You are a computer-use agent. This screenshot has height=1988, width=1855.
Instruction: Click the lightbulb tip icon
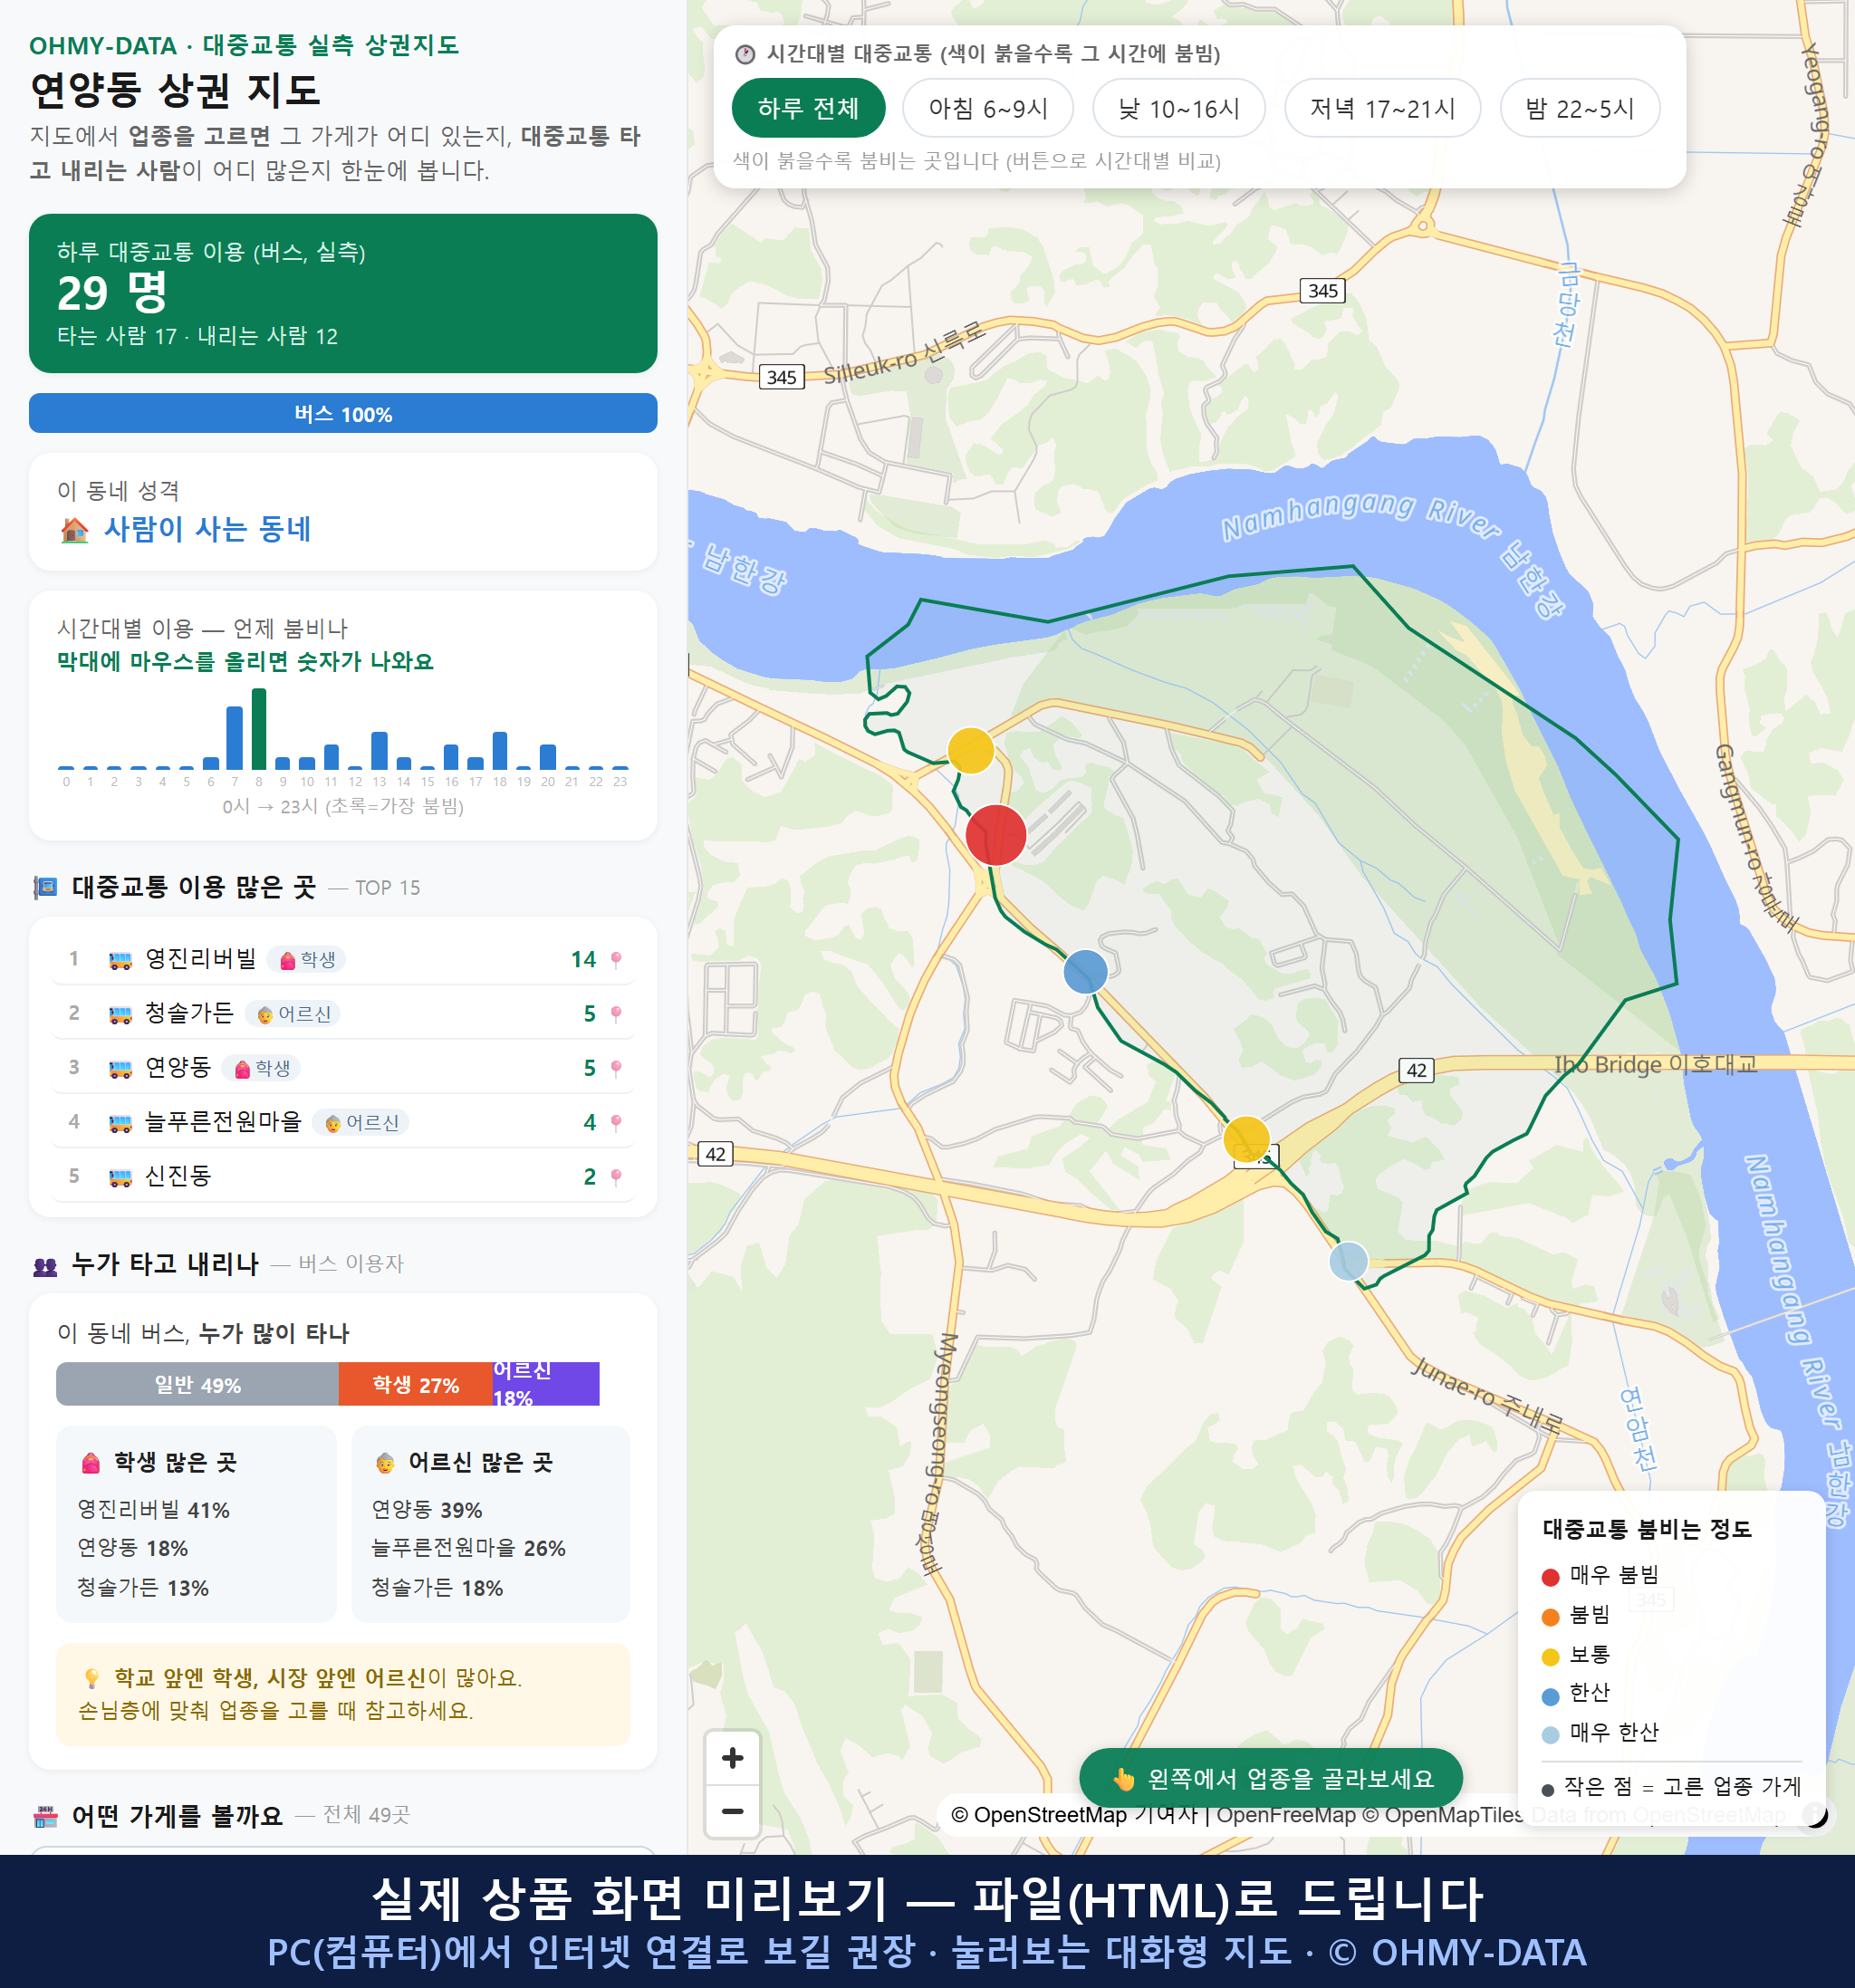[91, 1678]
